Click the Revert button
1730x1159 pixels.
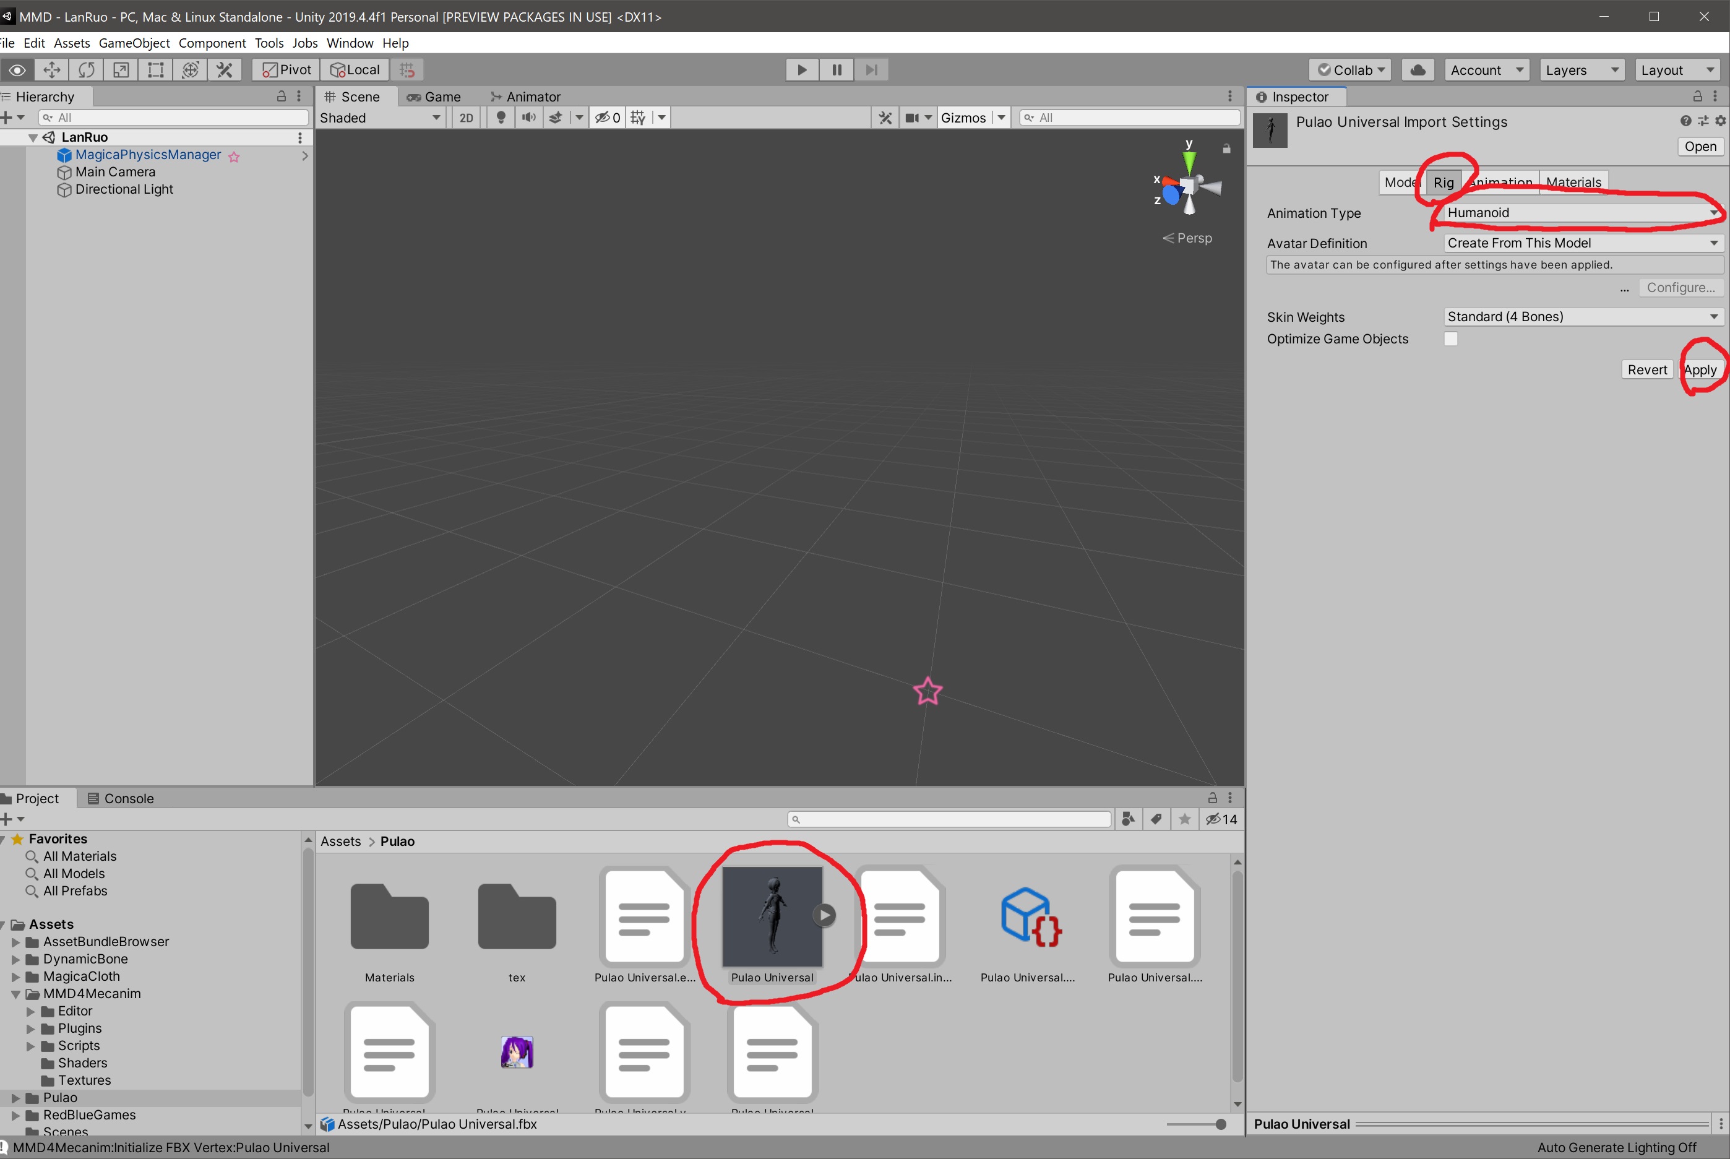[x=1647, y=369]
